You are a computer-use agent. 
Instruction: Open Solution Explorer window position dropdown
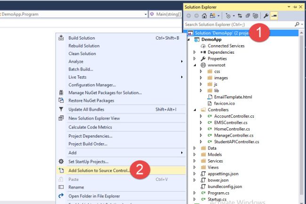(x=289, y=7)
